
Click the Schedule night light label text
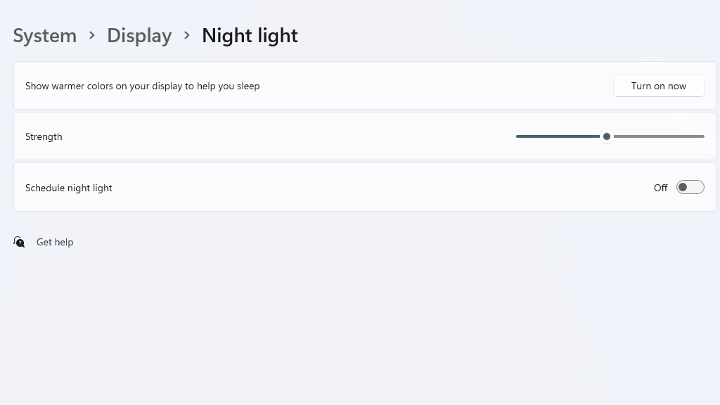68,188
